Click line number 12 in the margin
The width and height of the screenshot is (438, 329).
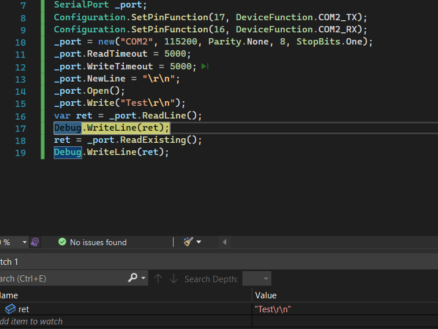pyautogui.click(x=20, y=67)
